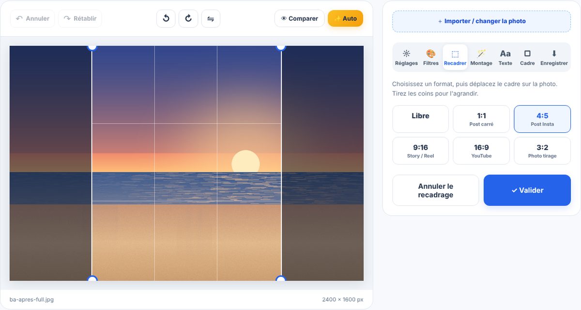581x310 pixels.
Task: Click the Rétablir redo button
Action: pos(80,18)
